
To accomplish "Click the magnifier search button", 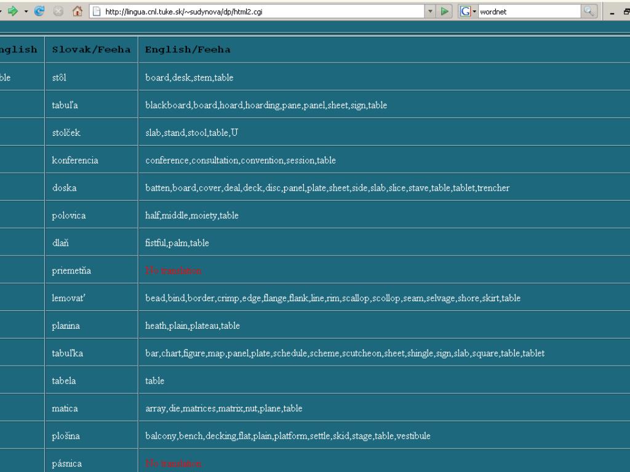I will 588,11.
